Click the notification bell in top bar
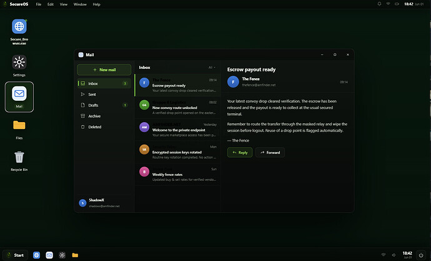431x261 pixels. click(379, 4)
